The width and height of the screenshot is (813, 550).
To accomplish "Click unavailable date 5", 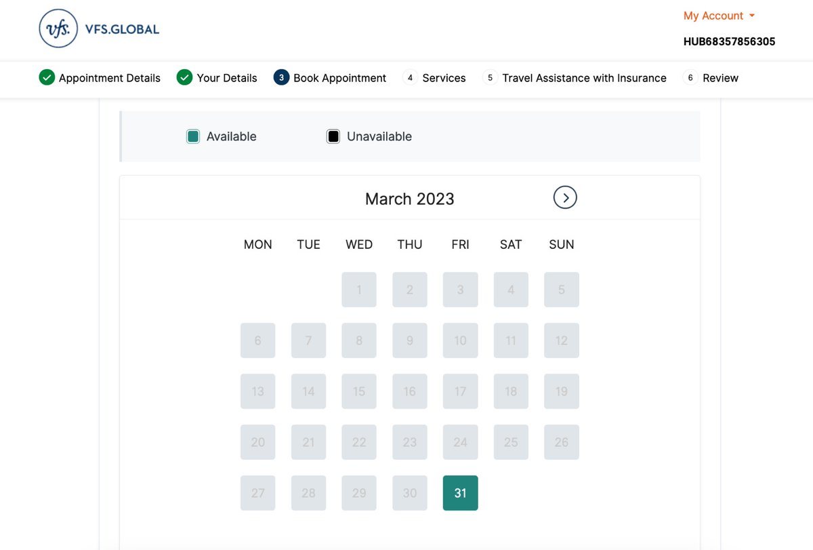I will (x=562, y=290).
